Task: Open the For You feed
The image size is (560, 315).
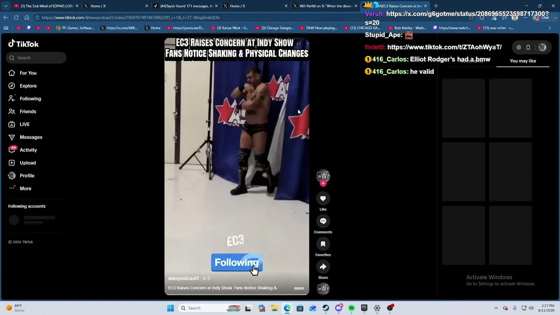Action: [x=22, y=73]
